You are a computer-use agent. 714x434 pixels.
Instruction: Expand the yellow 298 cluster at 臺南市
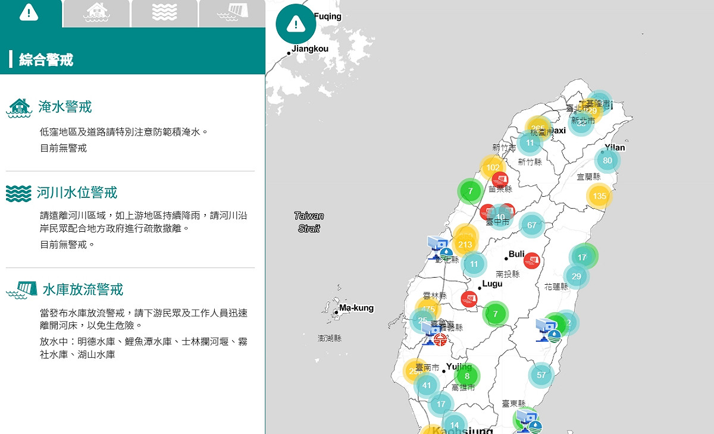414,371
